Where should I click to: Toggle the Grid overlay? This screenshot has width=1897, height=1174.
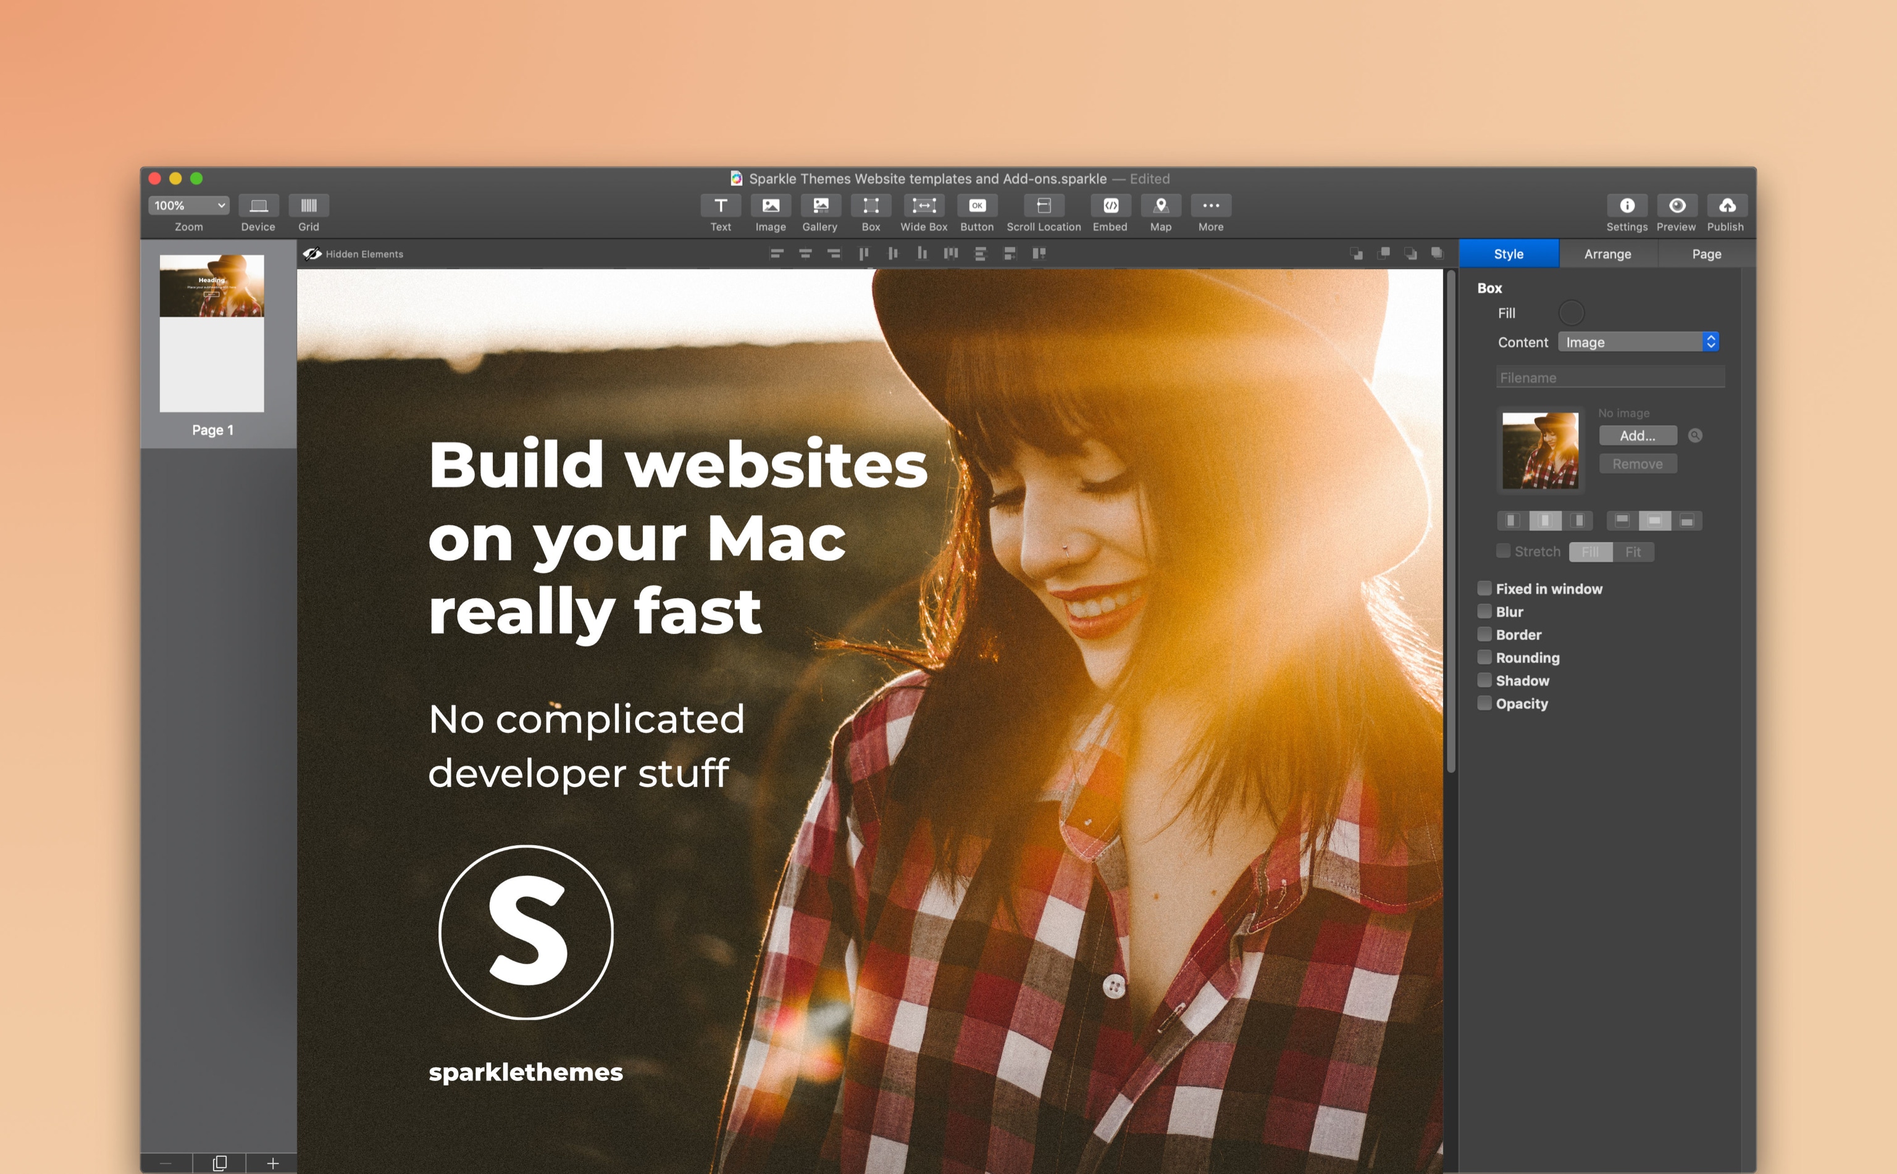[x=308, y=206]
